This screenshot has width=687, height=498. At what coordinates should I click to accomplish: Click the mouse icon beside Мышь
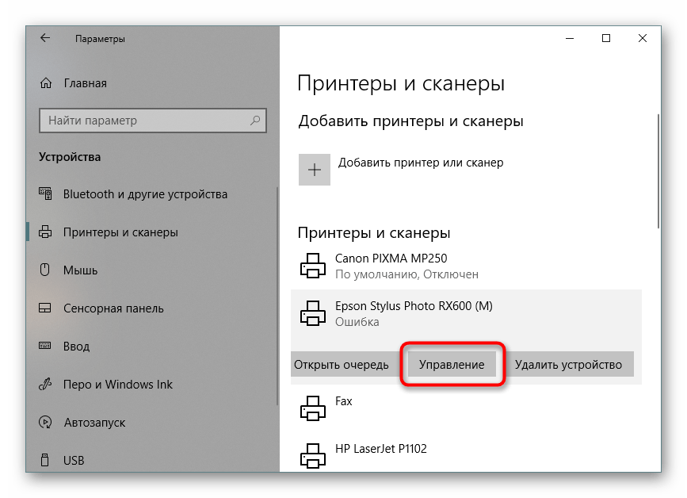(x=44, y=270)
